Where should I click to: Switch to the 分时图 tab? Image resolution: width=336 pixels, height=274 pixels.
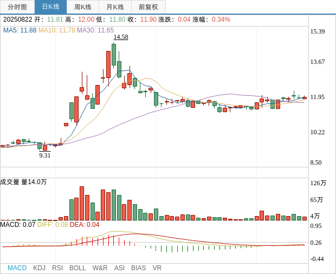point(17,7)
